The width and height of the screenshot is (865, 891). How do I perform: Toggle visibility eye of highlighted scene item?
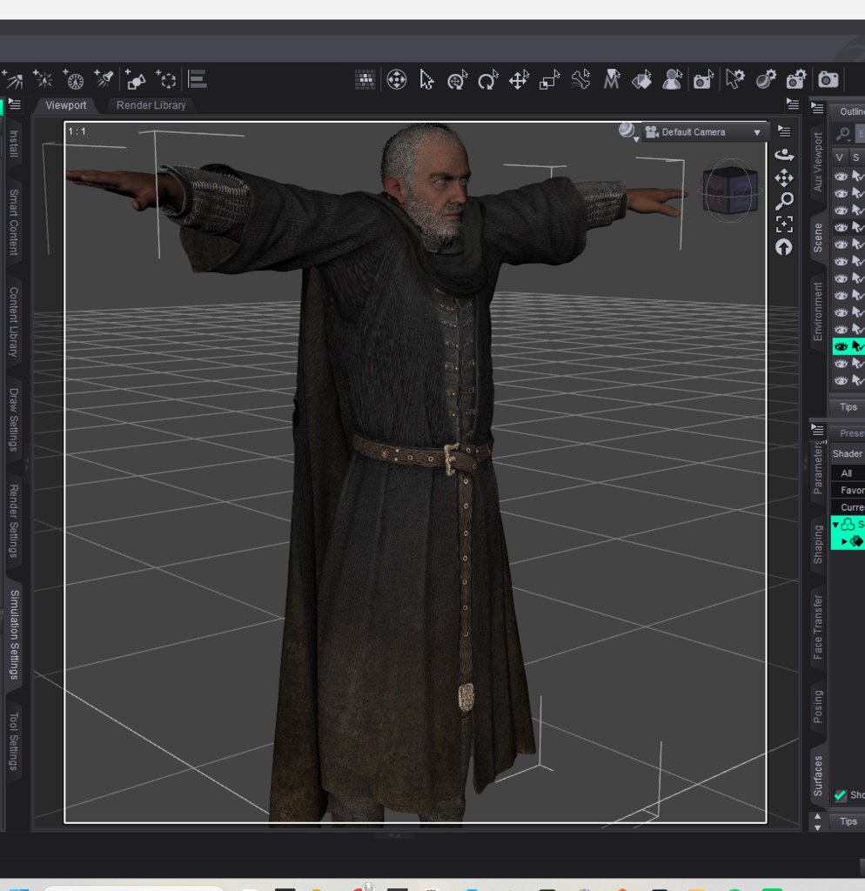[x=841, y=346]
